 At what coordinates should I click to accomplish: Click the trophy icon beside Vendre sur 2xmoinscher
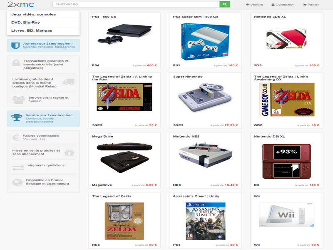coord(17,117)
